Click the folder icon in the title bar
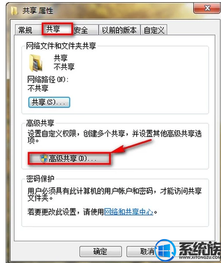 [x=14, y=11]
